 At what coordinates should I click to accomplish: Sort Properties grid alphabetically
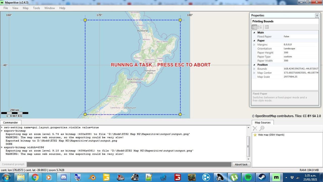tap(260, 27)
